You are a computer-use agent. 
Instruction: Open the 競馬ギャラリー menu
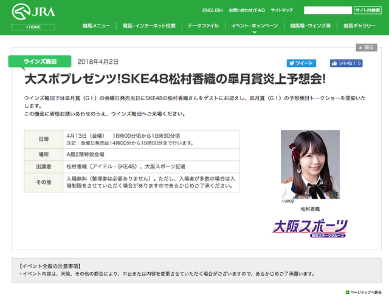[x=359, y=26]
